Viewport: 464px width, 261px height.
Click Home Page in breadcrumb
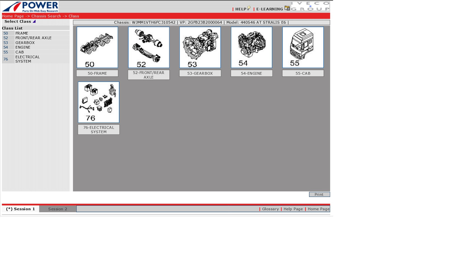(x=13, y=16)
